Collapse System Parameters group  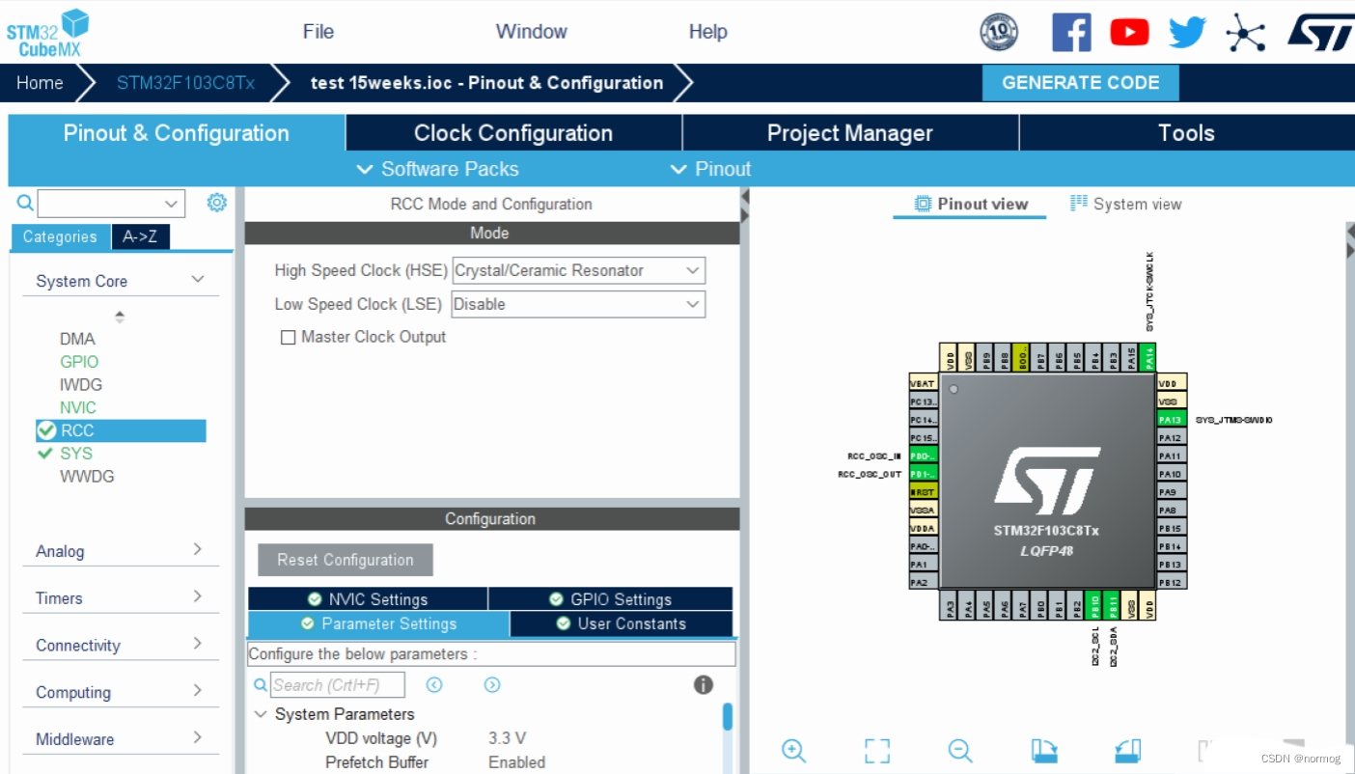coord(260,714)
